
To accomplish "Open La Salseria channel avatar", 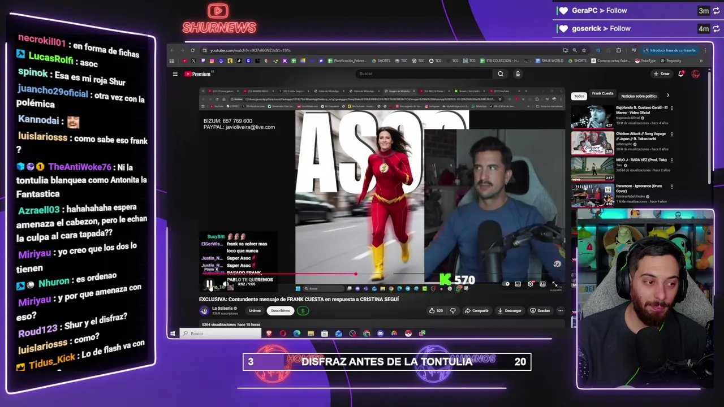I will (204, 310).
